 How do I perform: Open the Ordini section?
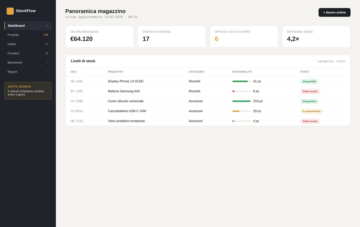click(x=28, y=44)
